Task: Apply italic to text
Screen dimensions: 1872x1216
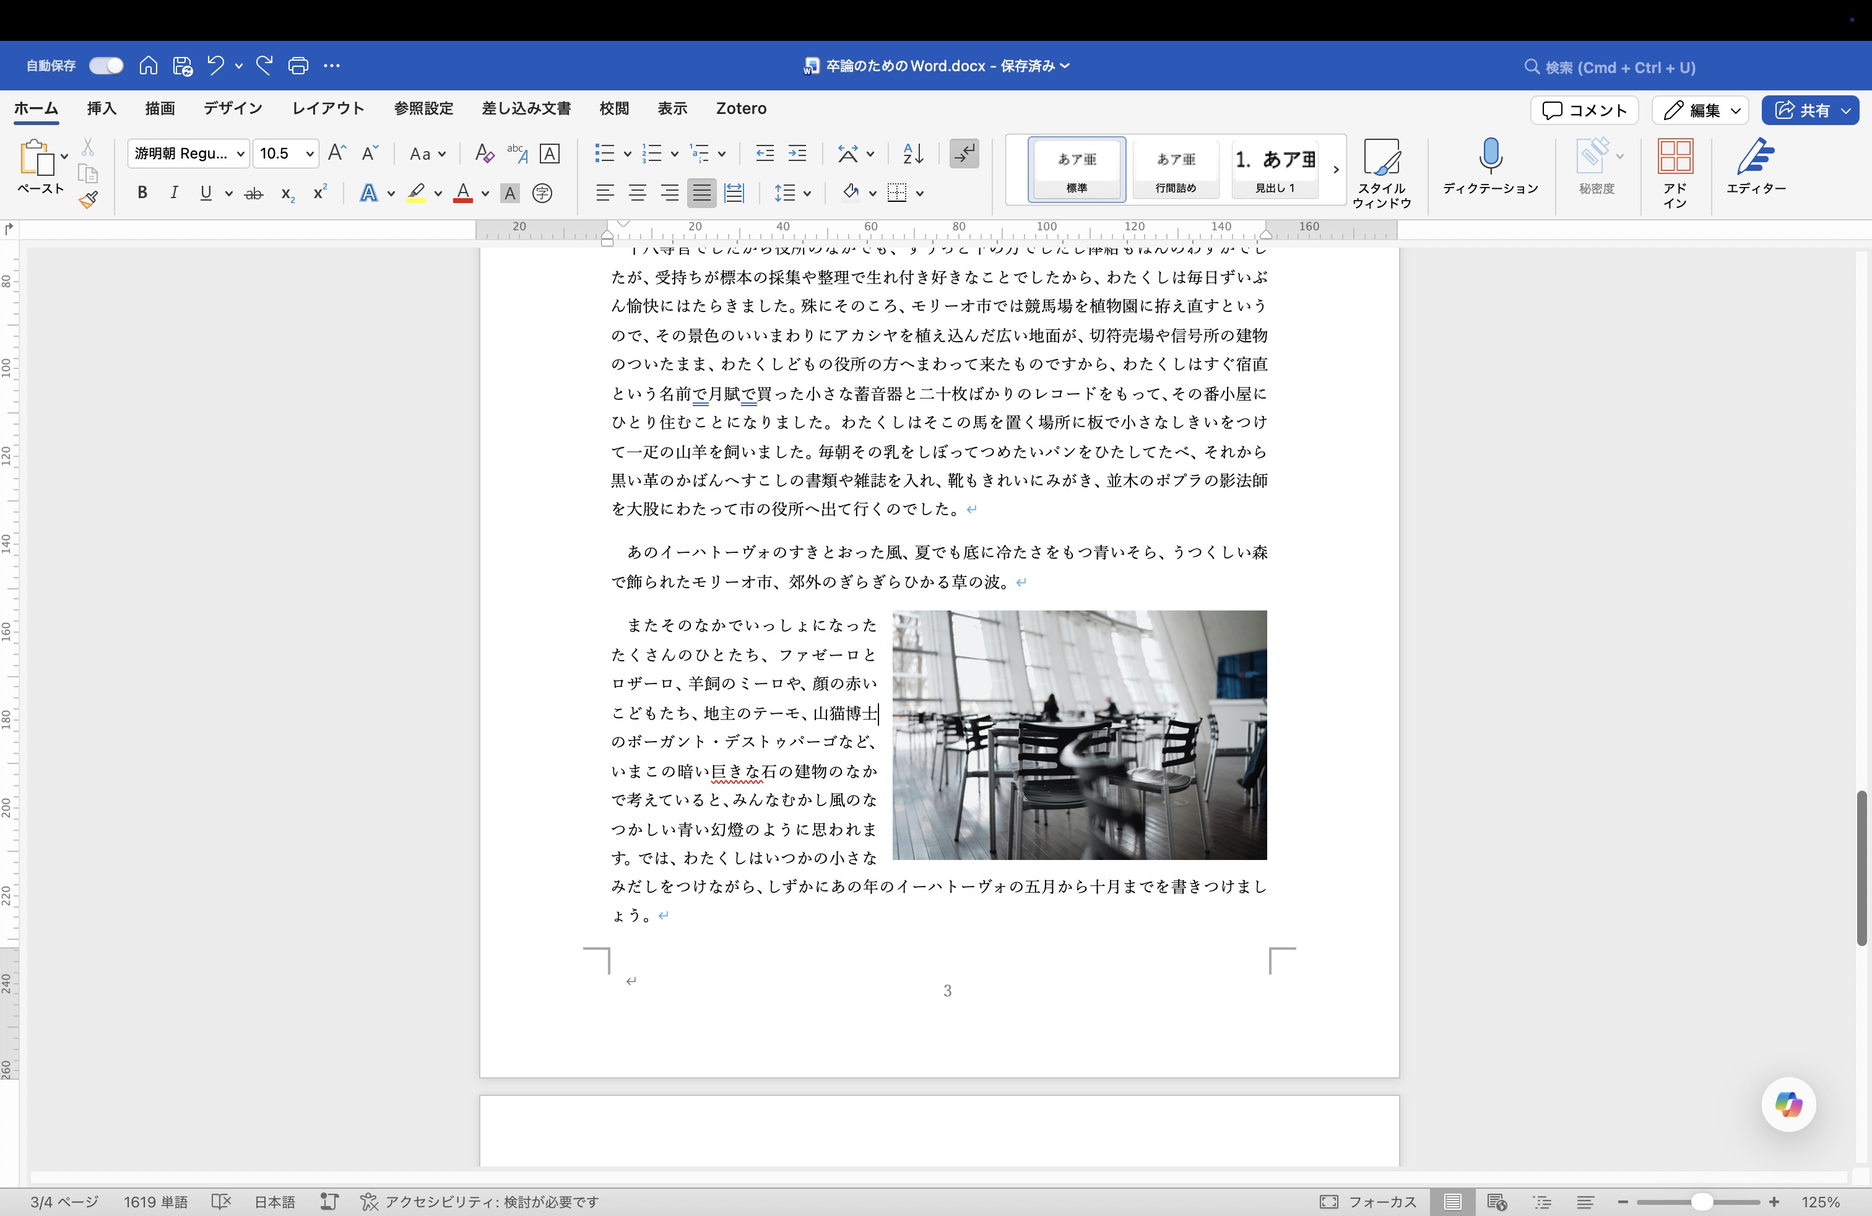Action: click(174, 193)
